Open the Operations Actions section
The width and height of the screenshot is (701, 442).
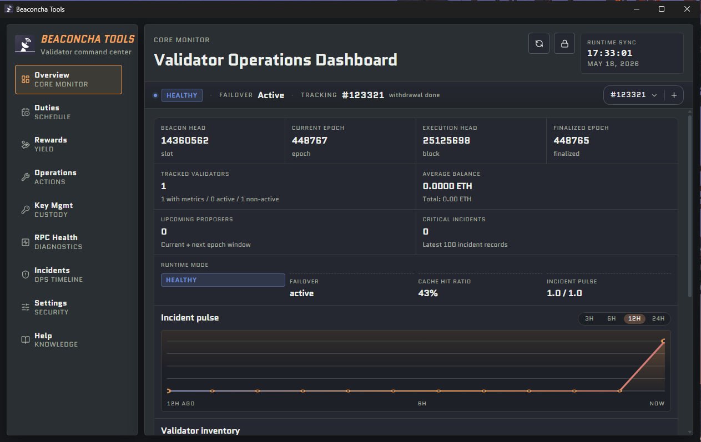(x=68, y=177)
